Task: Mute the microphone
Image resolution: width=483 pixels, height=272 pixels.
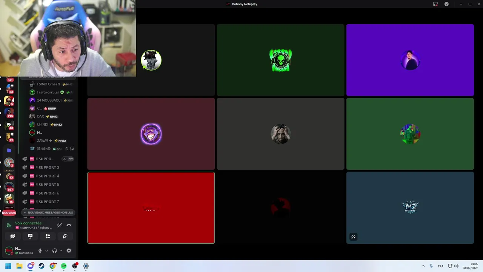Action: click(40, 250)
